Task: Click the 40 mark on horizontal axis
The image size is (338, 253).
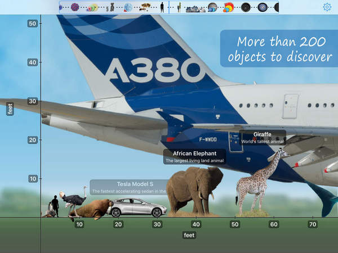Action: pyautogui.click(x=196, y=224)
